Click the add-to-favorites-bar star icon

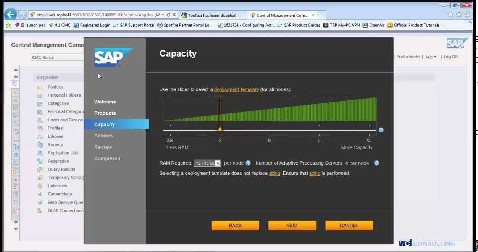pos(8,25)
